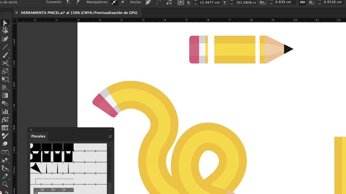Image resolution: width=346 pixels, height=194 pixels.
Task: Open the An.: width label link
Action: (262, 2)
